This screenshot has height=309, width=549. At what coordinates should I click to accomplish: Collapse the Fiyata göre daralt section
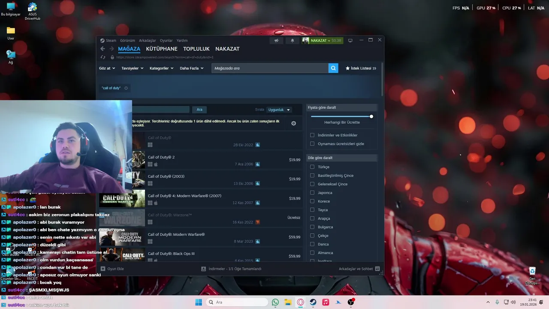pyautogui.click(x=342, y=107)
